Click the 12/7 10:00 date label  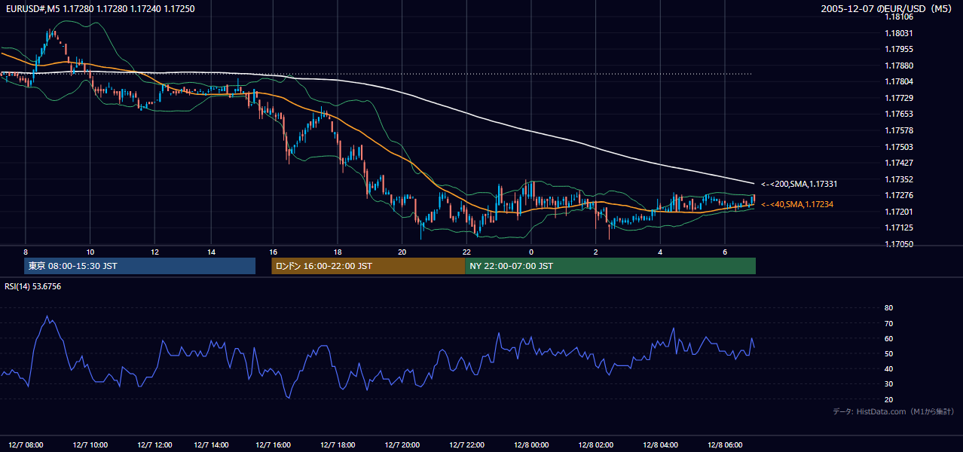(90, 445)
